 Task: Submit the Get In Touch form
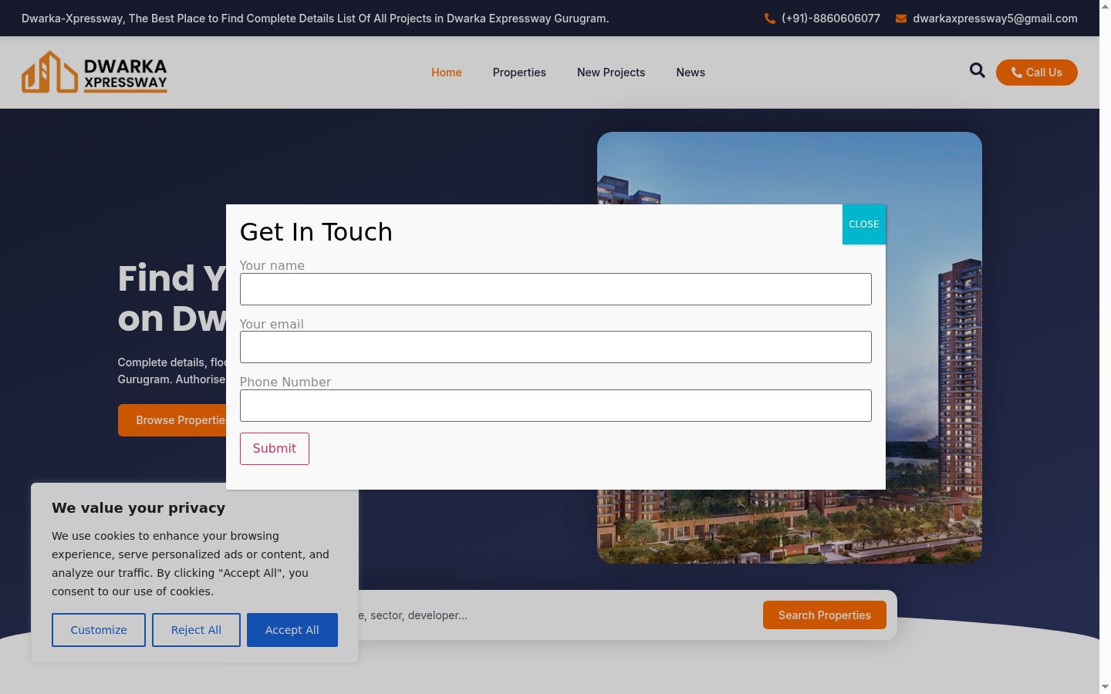(x=275, y=449)
